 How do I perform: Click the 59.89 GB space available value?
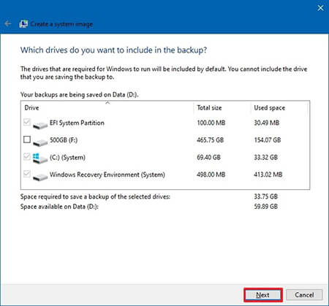tap(266, 207)
